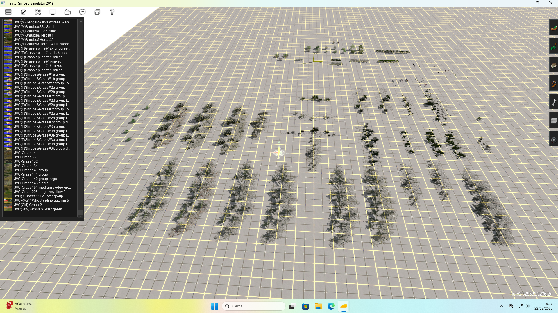Screen dimensions: 558x313
Task: Select JVC(T)Grass spline#1c-dark green
Action: point(42,53)
